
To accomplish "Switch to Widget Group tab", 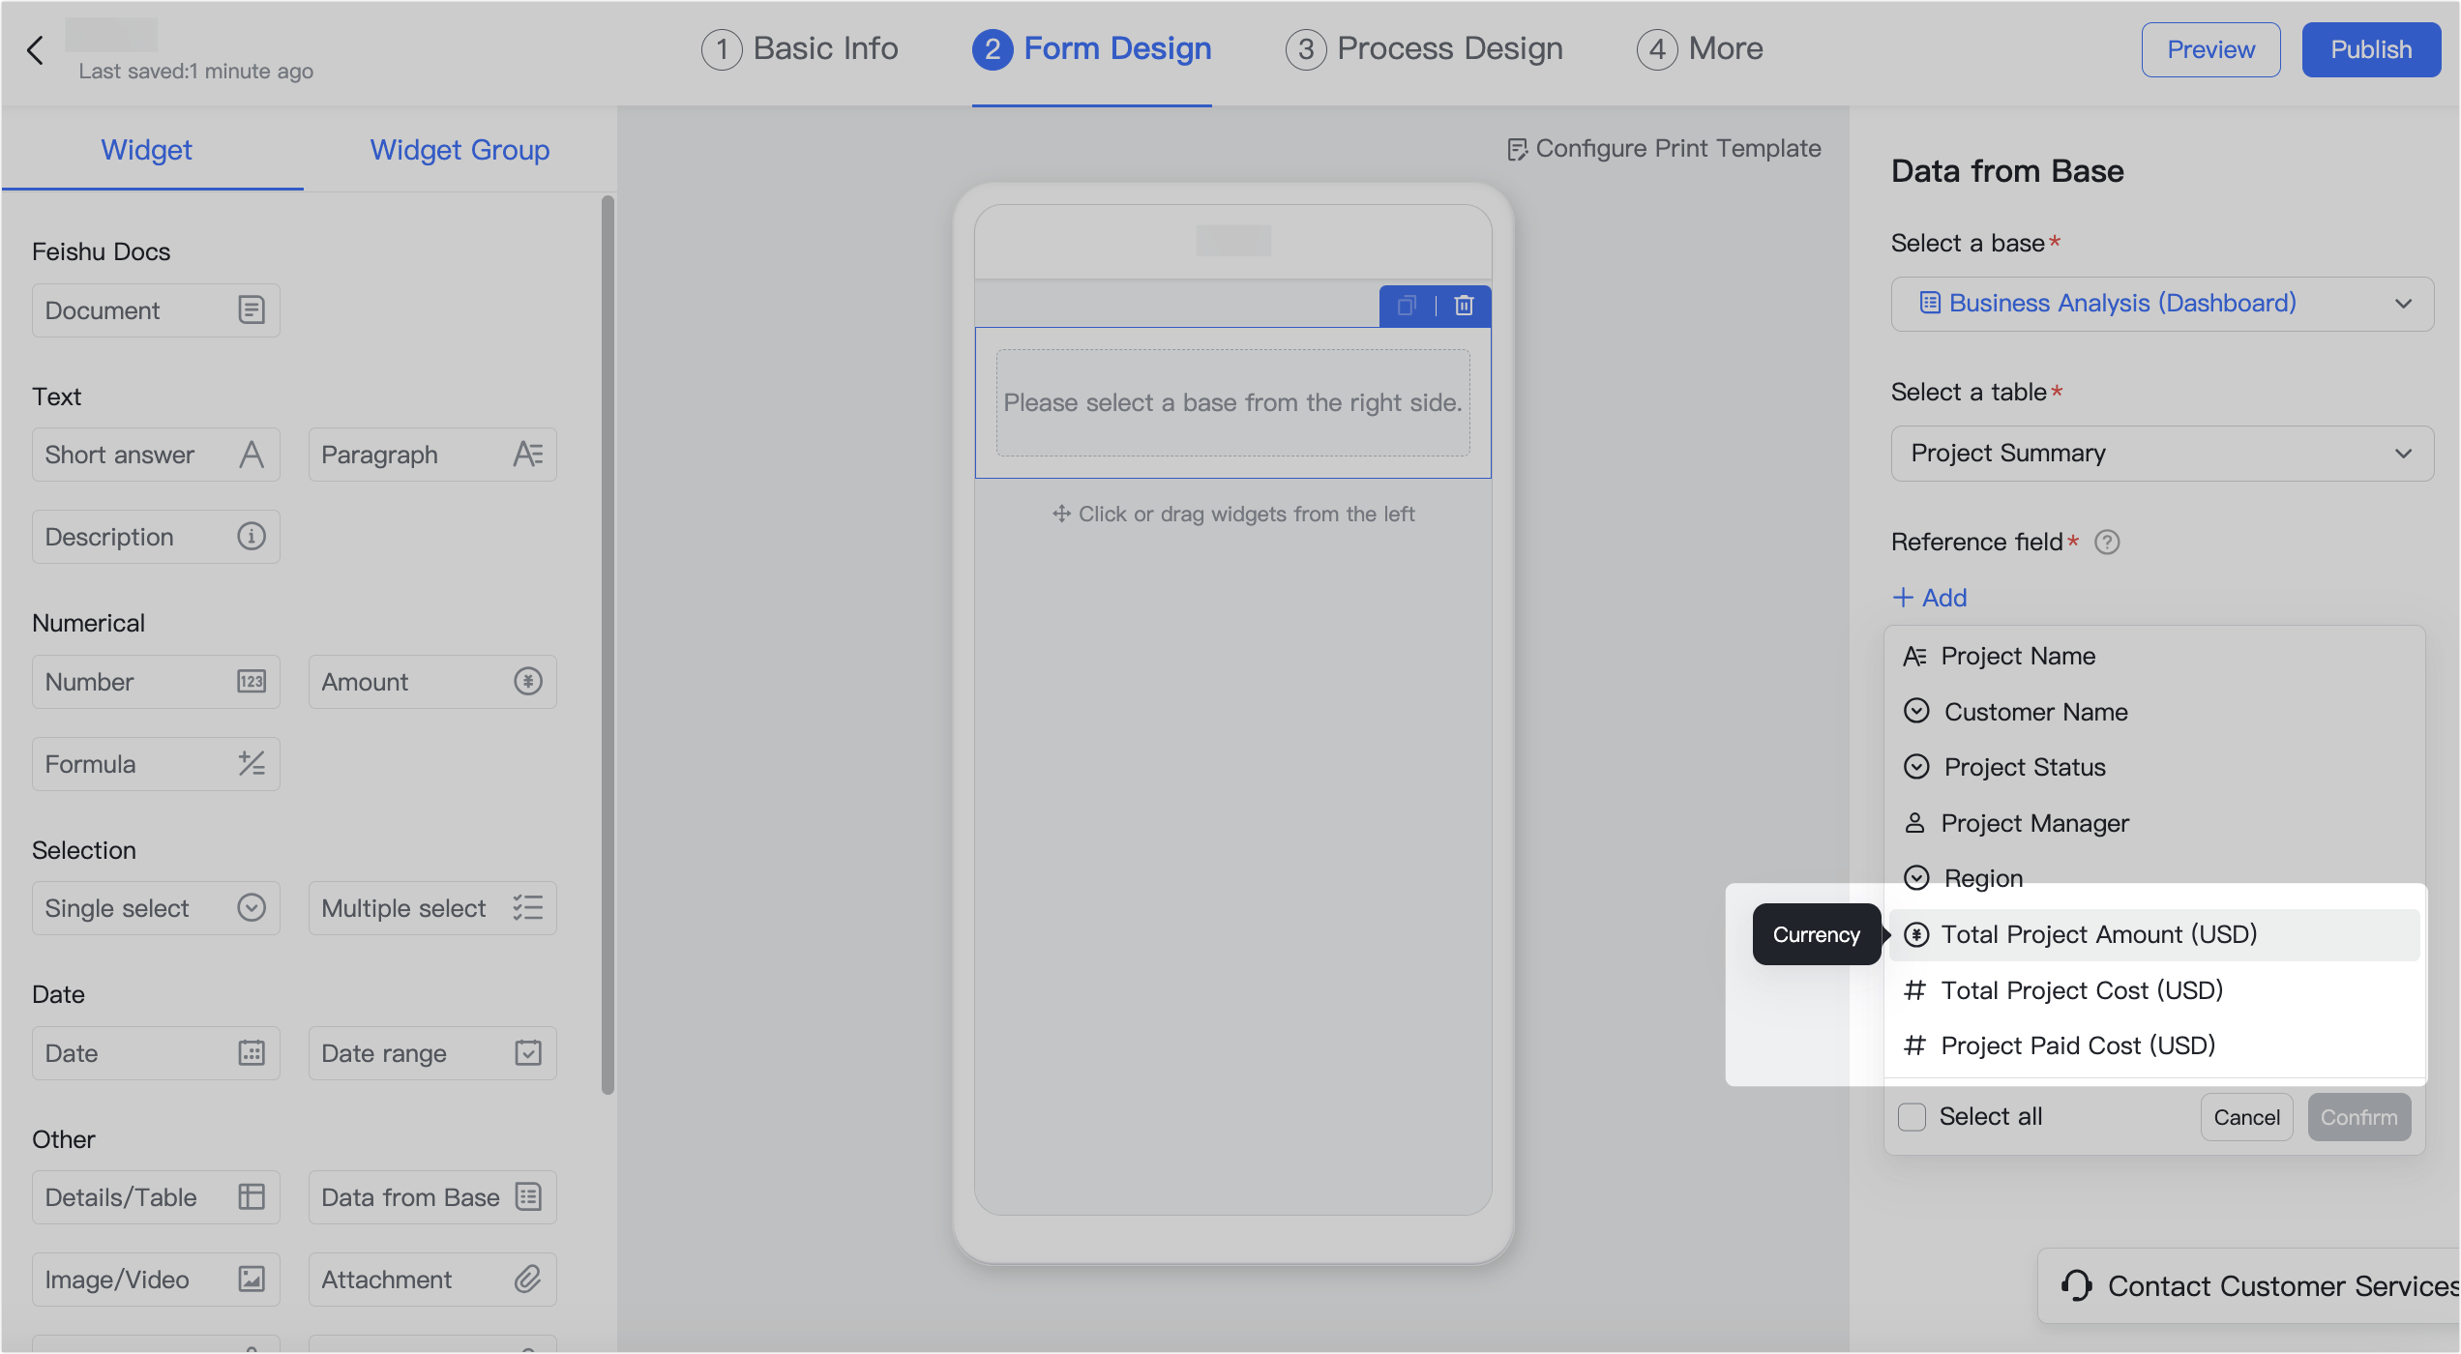I will (x=460, y=150).
